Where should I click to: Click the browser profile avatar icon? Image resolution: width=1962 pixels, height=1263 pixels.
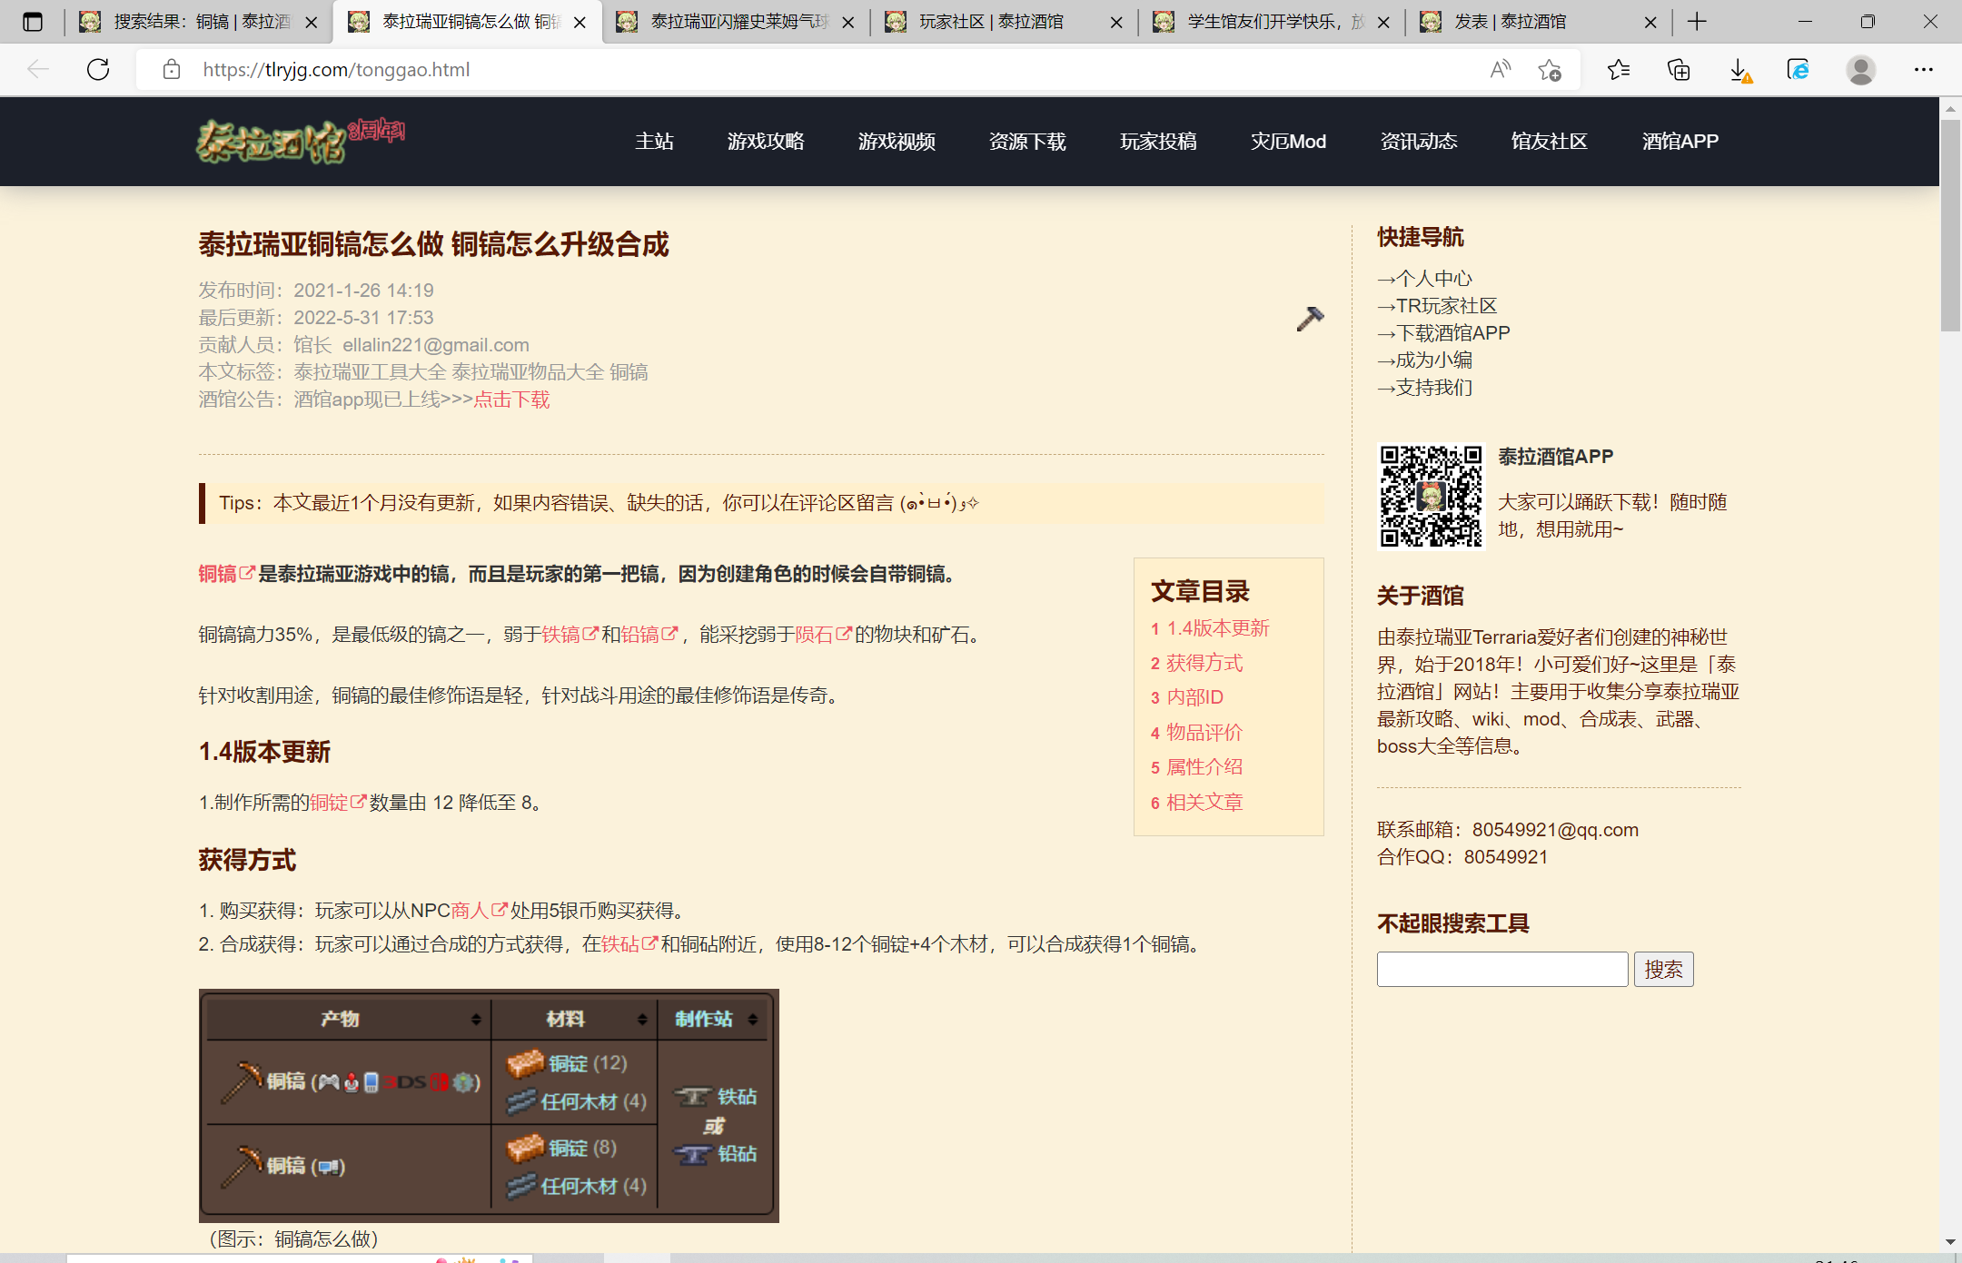click(1860, 70)
